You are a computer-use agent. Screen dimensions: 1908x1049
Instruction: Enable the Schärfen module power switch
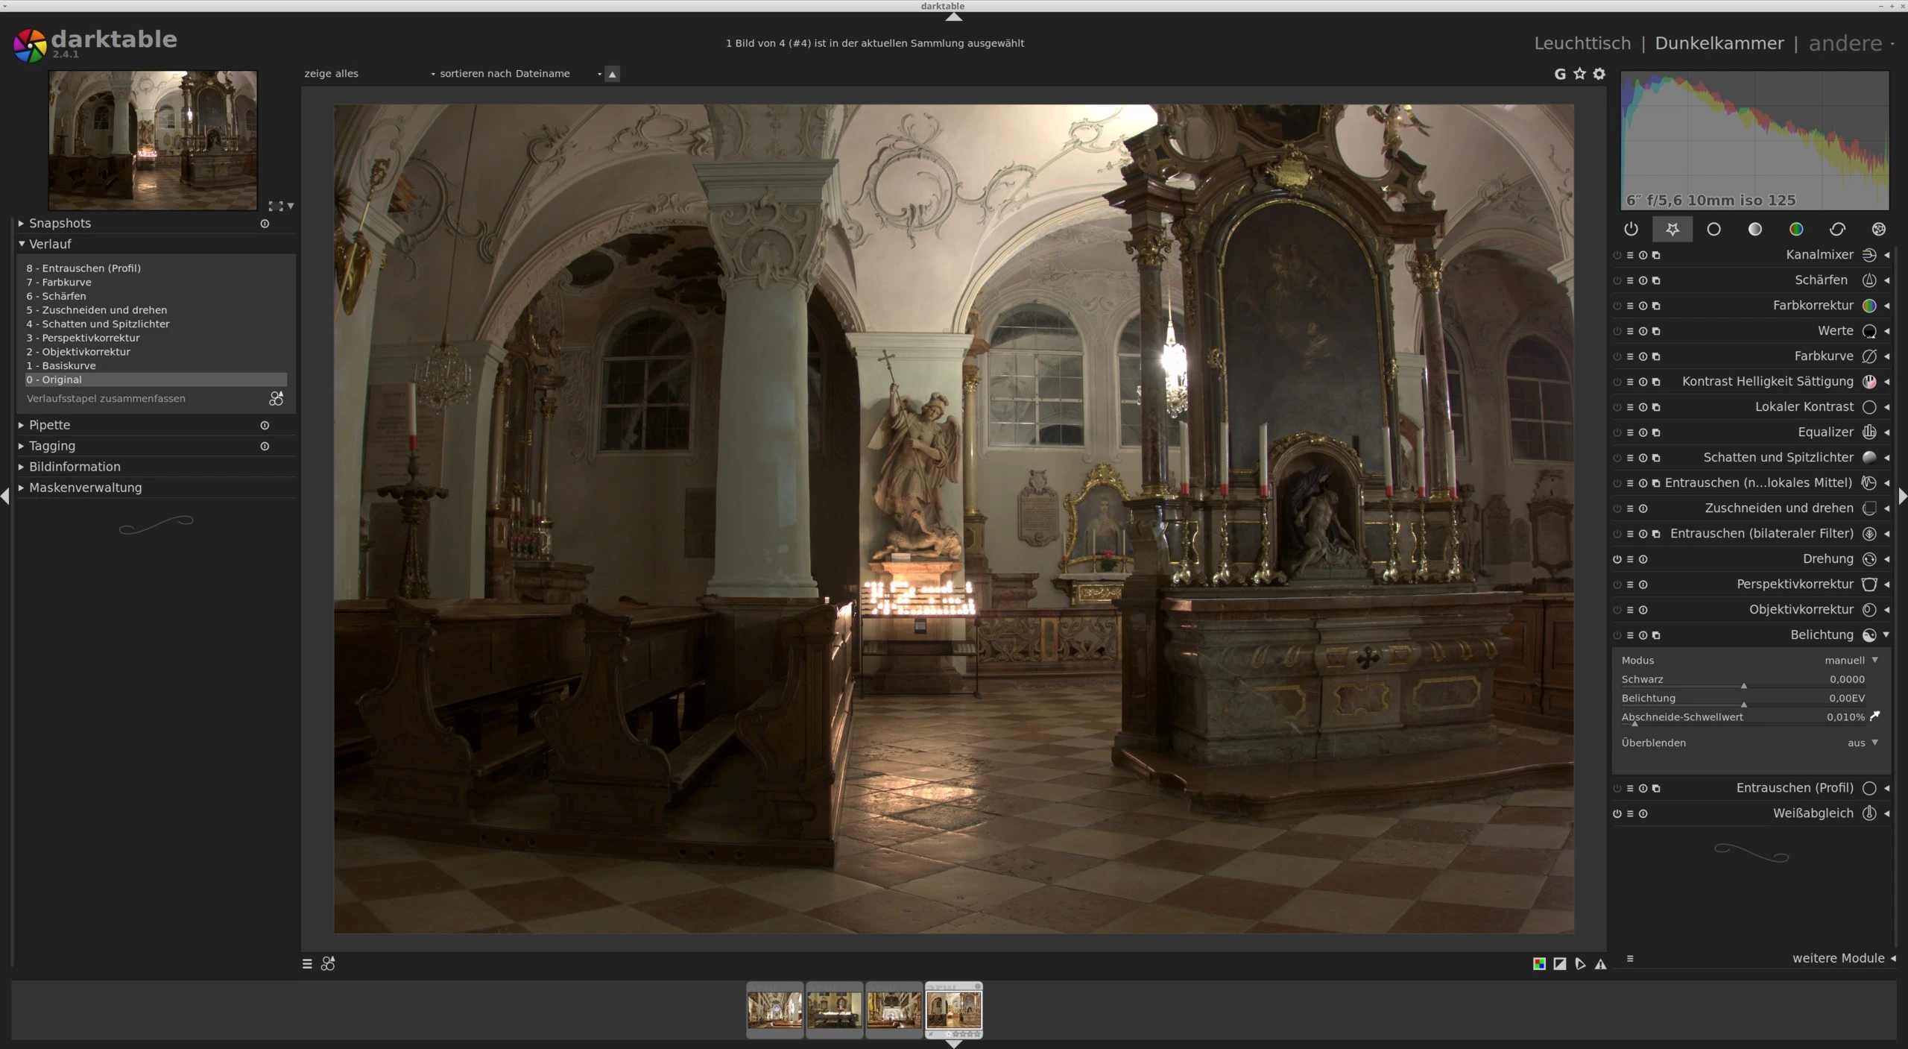coord(1617,281)
